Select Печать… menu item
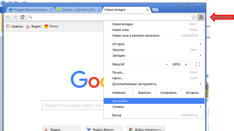This screenshot has width=234, height=131. (x=154, y=73)
